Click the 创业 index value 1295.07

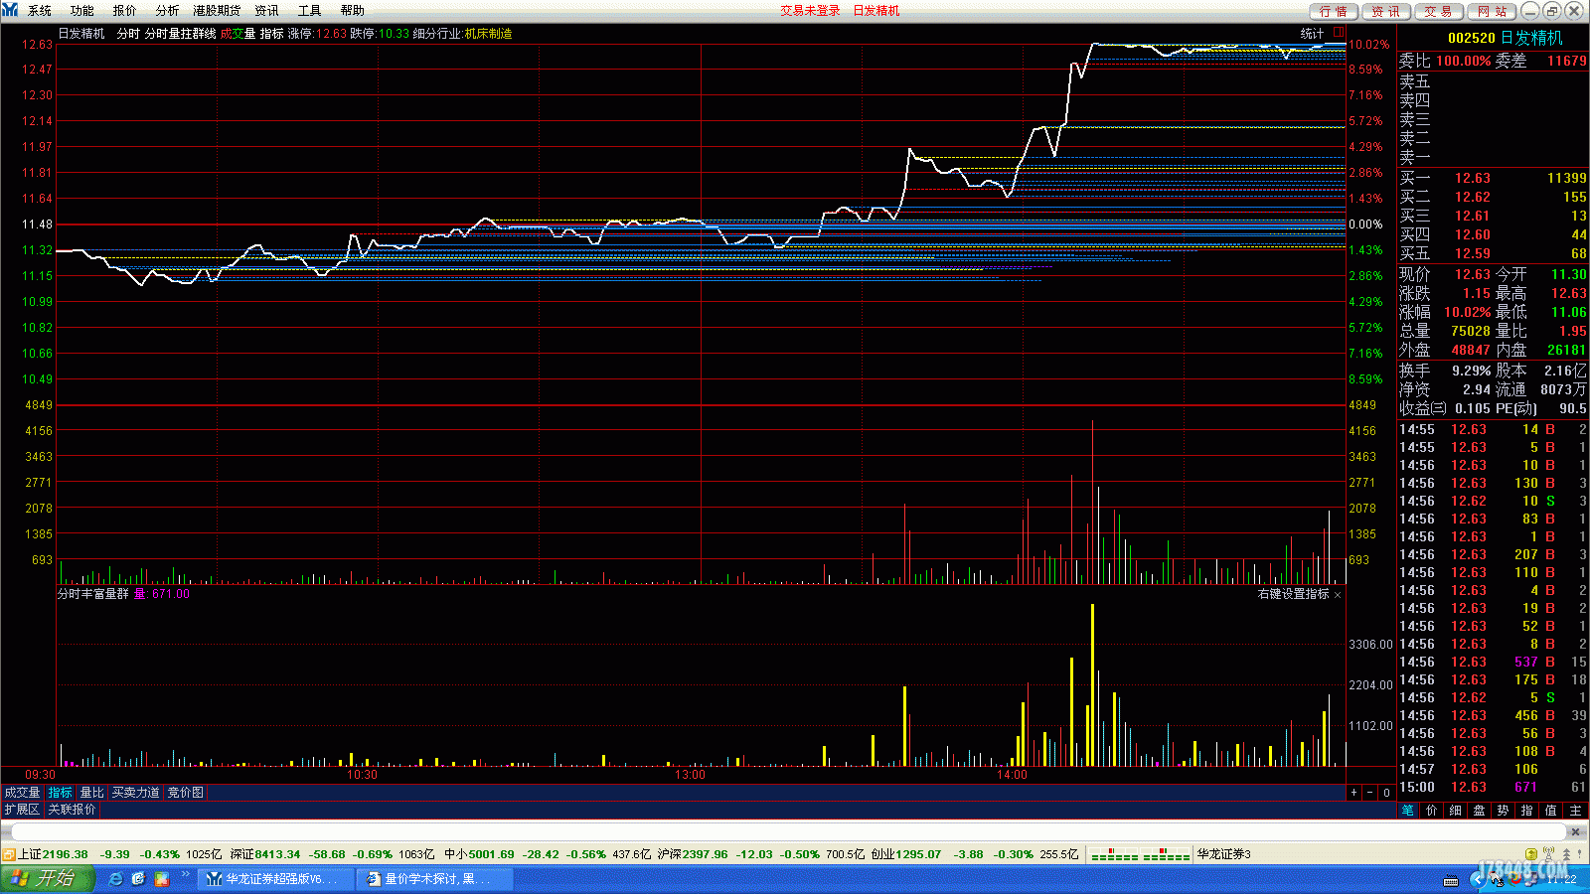[x=919, y=854]
